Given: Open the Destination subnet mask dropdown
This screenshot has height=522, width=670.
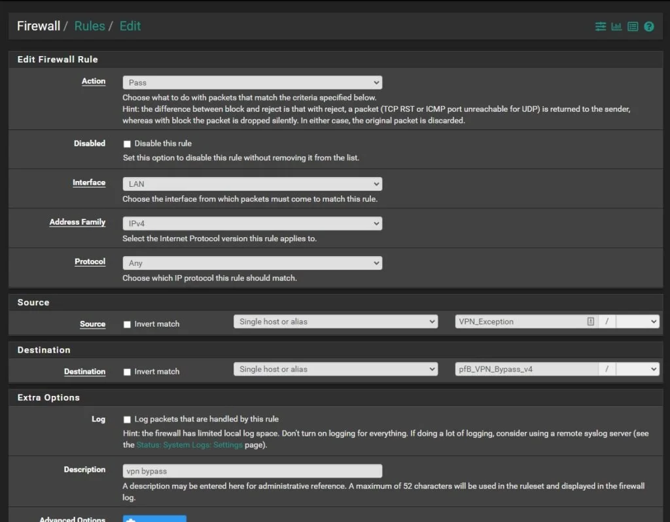Looking at the screenshot, I should 637,368.
